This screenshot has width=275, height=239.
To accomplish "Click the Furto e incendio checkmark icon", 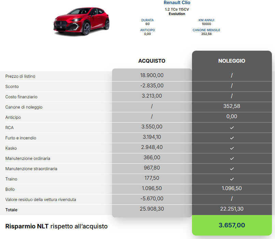I will (x=232, y=138).
